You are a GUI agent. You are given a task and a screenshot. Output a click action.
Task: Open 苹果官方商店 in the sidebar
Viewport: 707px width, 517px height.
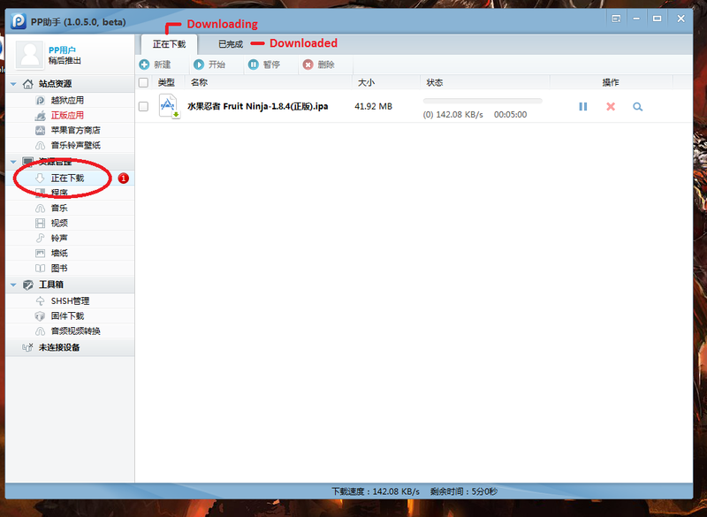pyautogui.click(x=75, y=130)
